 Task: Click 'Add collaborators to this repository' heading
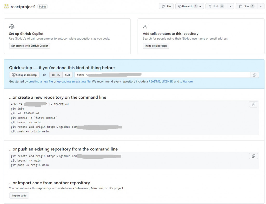coord(170,34)
